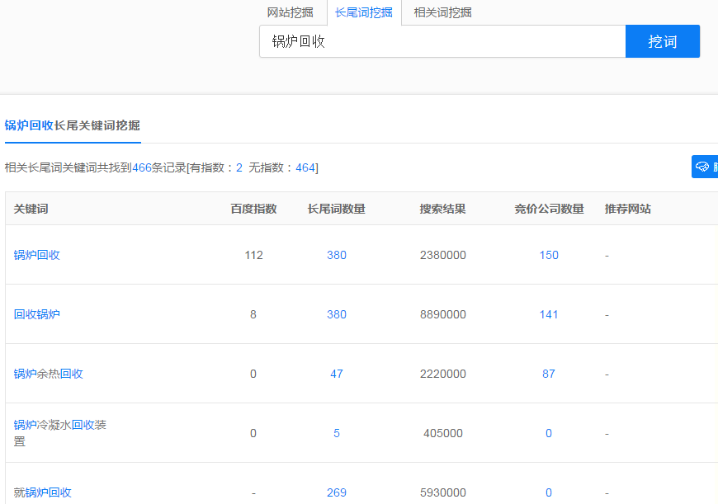Click long-tail count 47 for 锅炉余热回收
718x504 pixels.
pos(336,374)
